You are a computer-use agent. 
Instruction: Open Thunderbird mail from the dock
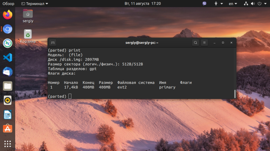pos(8,72)
